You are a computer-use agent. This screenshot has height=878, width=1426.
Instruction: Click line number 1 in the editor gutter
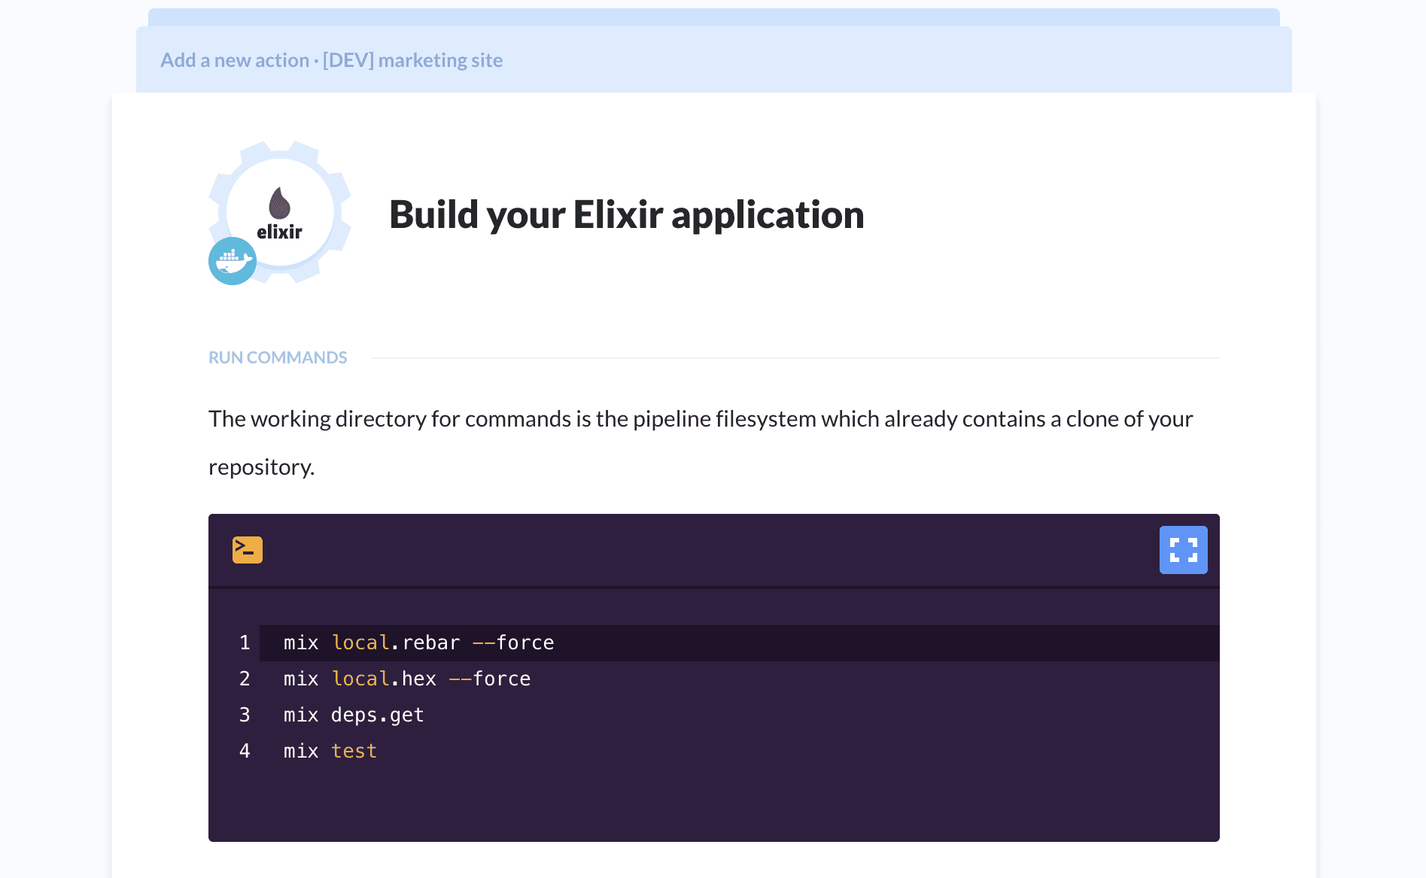point(245,643)
